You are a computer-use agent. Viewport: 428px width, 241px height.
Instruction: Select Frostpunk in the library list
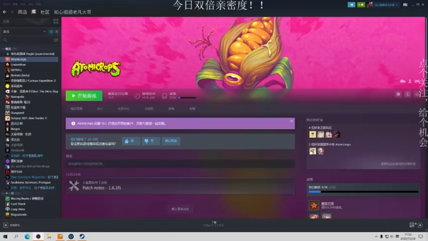pos(18,150)
